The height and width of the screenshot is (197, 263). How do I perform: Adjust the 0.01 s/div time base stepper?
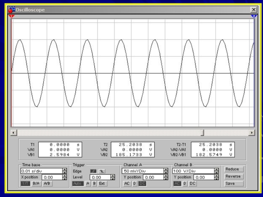point(64,171)
